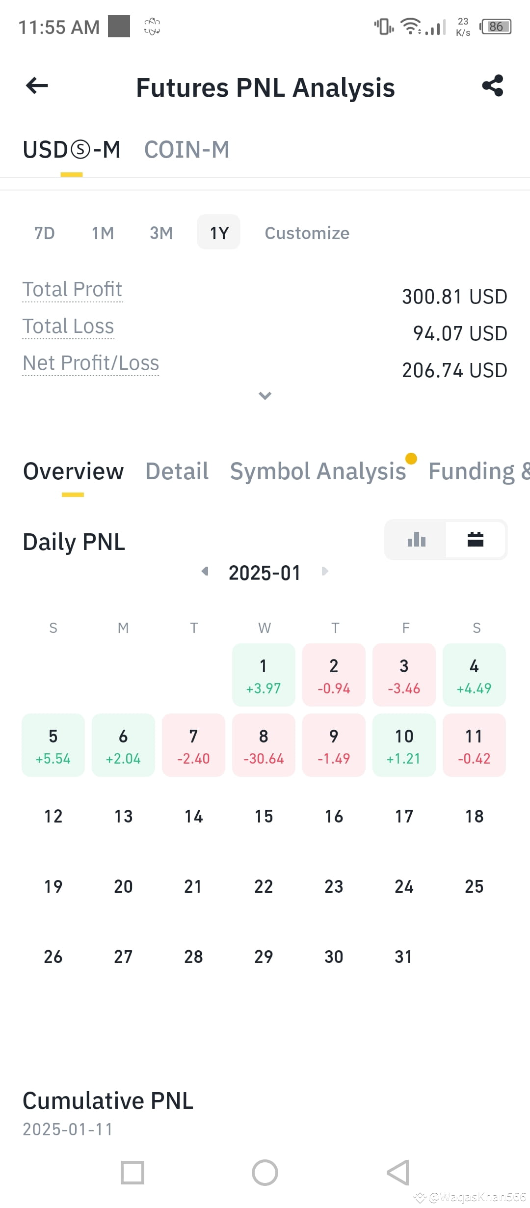Tap Android home circle button
The image size is (530, 1208).
265,1173
